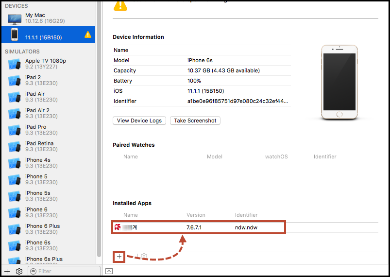Select the iPhone 4s simulator
This screenshot has height=277, width=390.
pyautogui.click(x=48, y=163)
